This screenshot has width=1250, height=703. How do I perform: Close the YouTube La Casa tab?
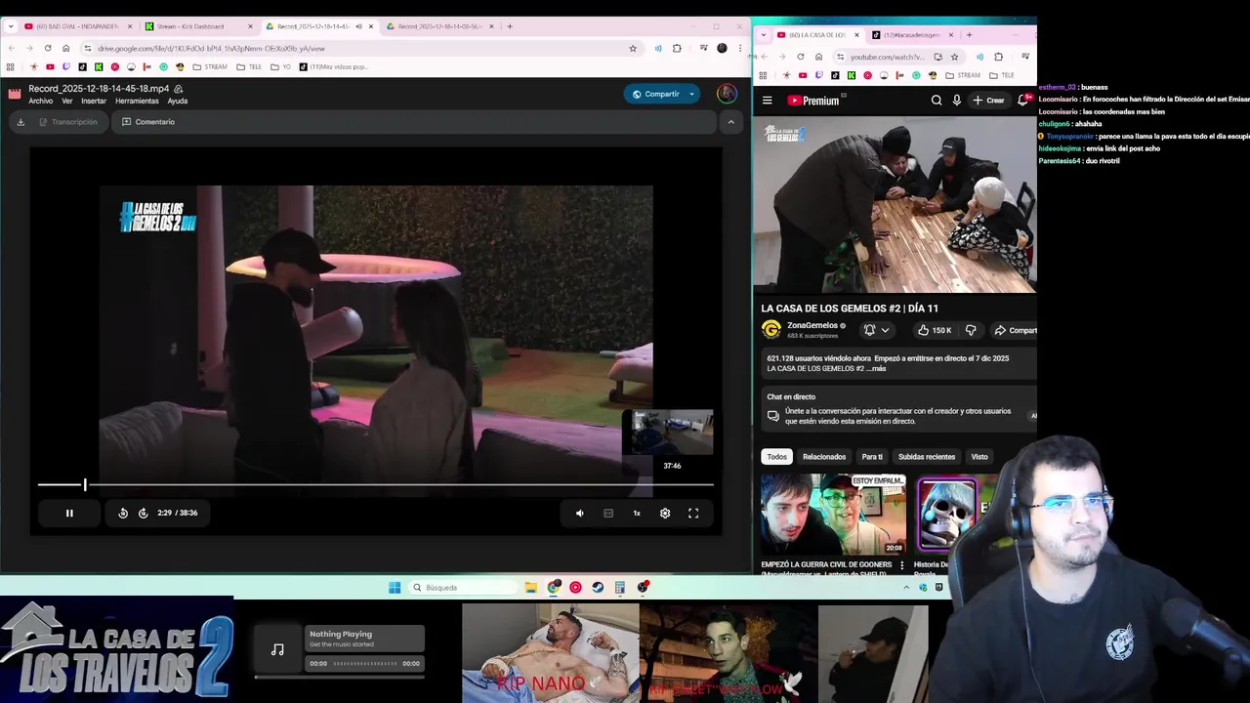856,35
